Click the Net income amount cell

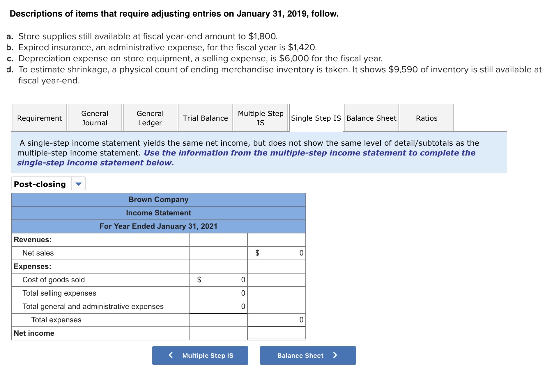pos(277,333)
